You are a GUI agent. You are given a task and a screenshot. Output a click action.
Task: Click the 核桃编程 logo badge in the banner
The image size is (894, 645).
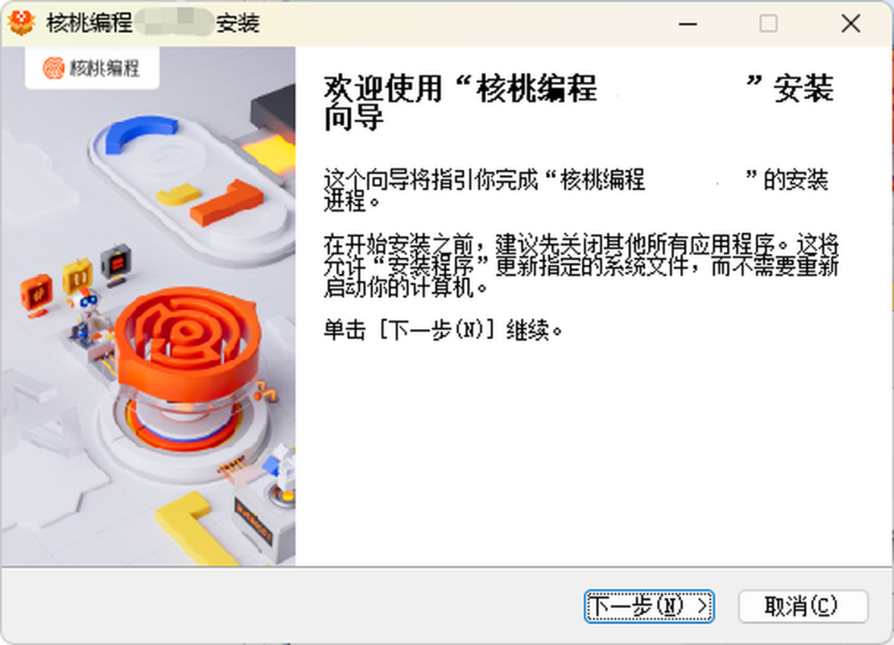coord(92,68)
